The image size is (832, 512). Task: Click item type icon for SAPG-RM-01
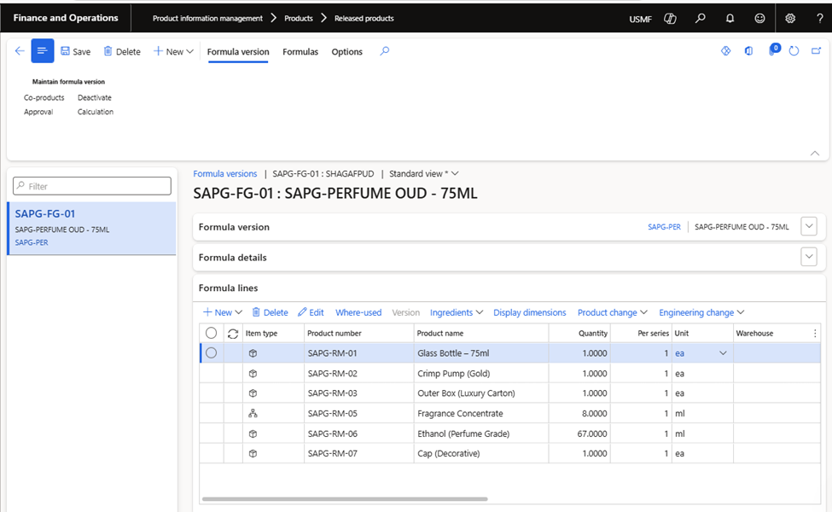(253, 353)
